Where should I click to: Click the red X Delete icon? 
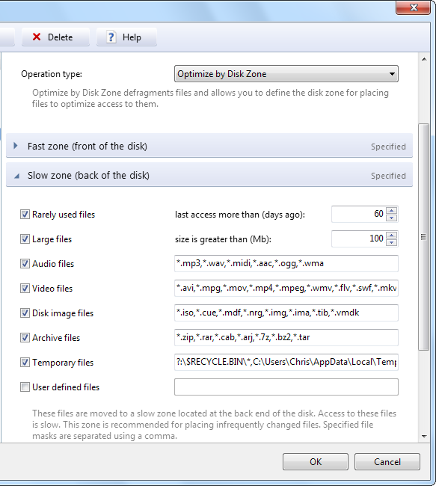click(x=37, y=37)
